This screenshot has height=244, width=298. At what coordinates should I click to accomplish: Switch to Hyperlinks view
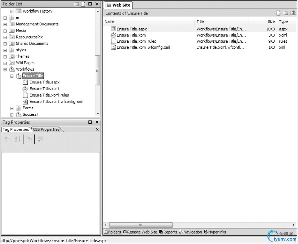click(215, 232)
